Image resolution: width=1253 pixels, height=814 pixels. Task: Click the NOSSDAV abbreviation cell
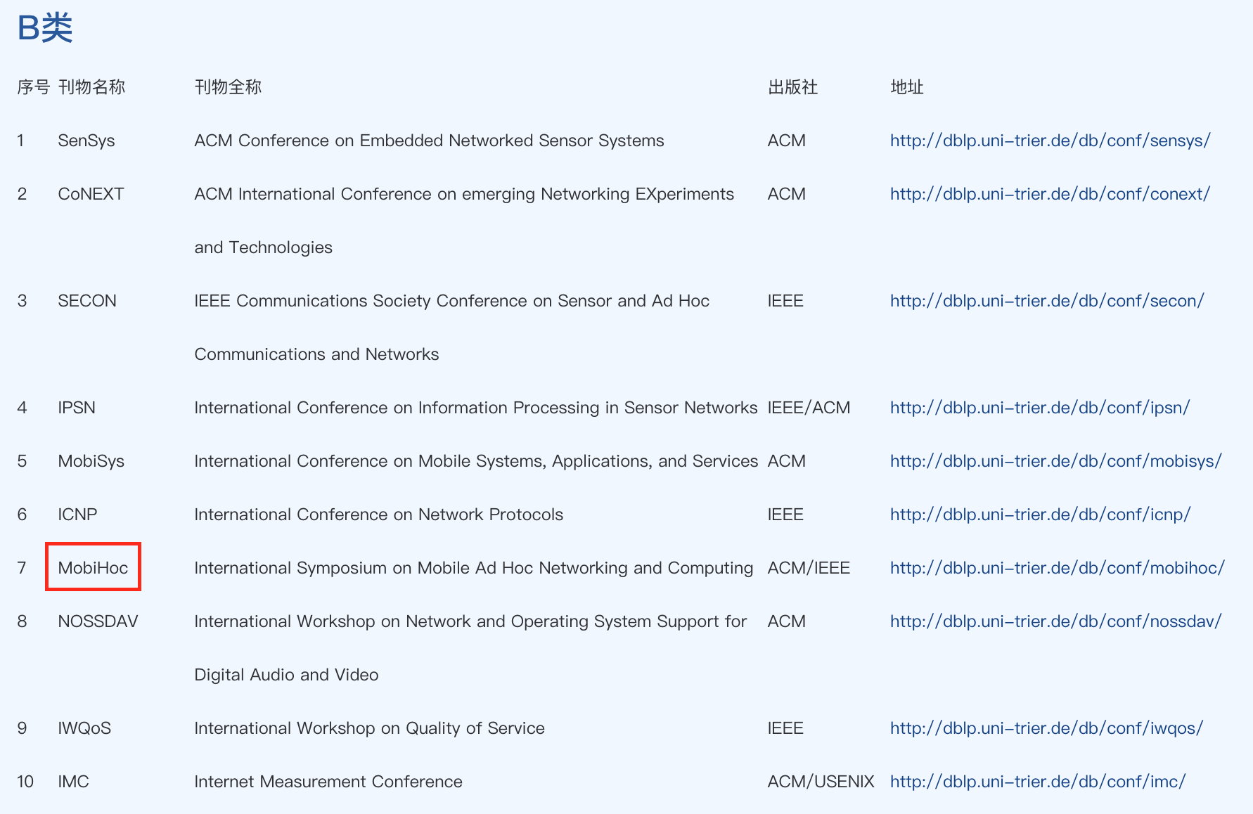(x=98, y=621)
